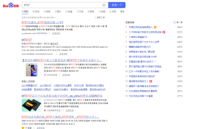This screenshot has width=197, height=129.
Task: Click icon beside www.mediatek.com URL
Action: point(56,54)
